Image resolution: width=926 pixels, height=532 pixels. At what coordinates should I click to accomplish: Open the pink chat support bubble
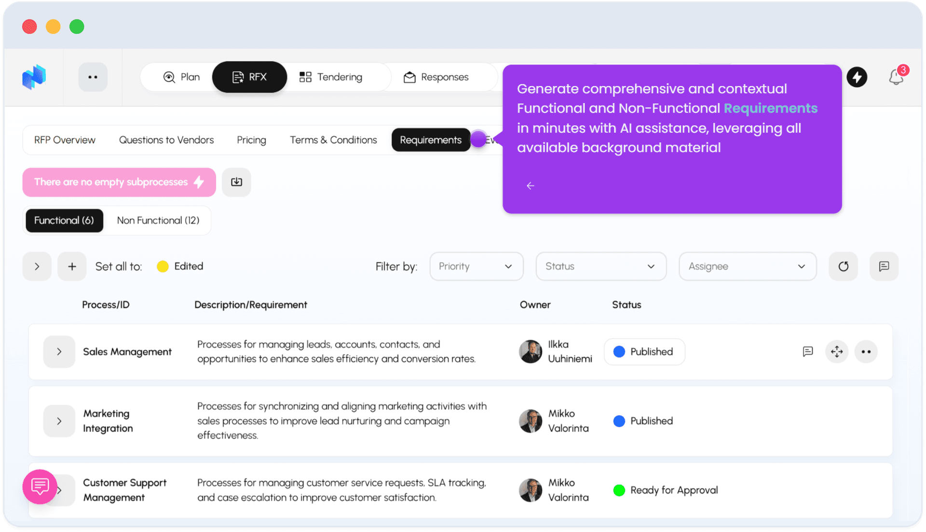point(40,487)
